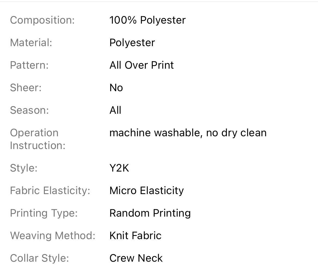This screenshot has height=269, width=318.
Task: Click the "Random Printing" value
Action: 150,213
